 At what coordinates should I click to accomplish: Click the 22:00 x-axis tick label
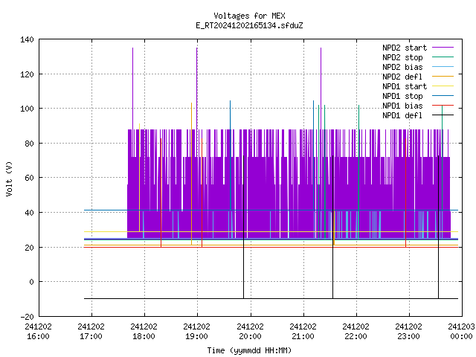[356, 336]
